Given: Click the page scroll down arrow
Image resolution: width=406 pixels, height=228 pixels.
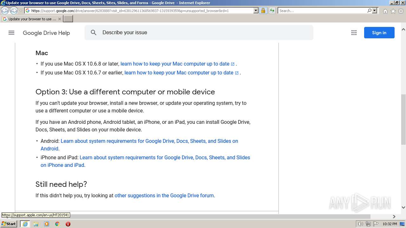Looking at the screenshot, I should pos(403,207).
